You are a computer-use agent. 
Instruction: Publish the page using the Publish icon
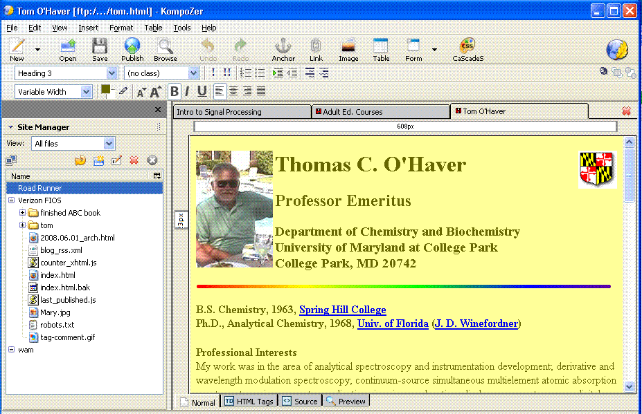click(132, 50)
